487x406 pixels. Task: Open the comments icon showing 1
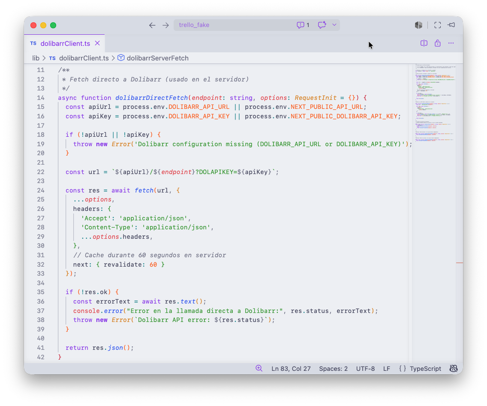303,25
